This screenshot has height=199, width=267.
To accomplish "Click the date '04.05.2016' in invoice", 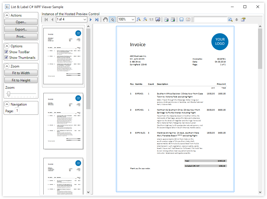I will (220, 62).
